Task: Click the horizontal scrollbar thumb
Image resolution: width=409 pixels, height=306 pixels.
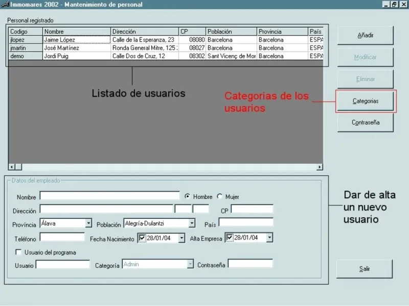Action: coord(18,167)
